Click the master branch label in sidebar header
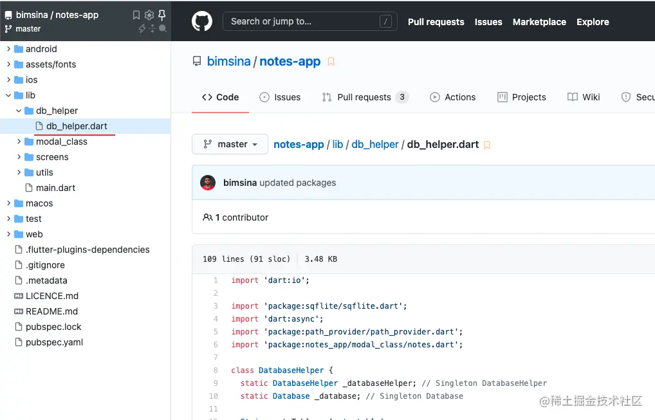This screenshot has width=655, height=420. [x=28, y=29]
